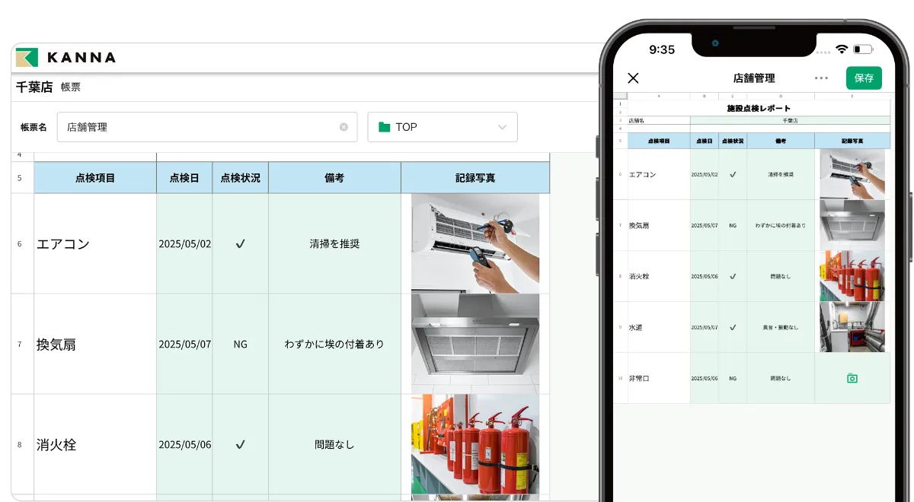Toggle the エアコン check mark on the phone
The image size is (914, 502).
pyautogui.click(x=733, y=174)
